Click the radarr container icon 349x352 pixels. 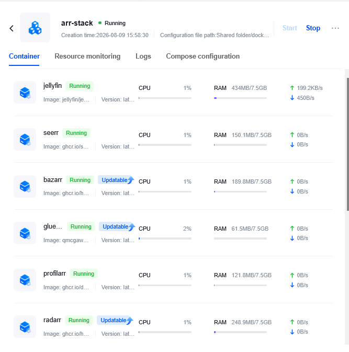coord(25,326)
